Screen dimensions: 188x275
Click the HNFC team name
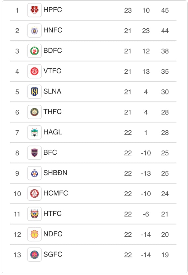[x=53, y=30]
